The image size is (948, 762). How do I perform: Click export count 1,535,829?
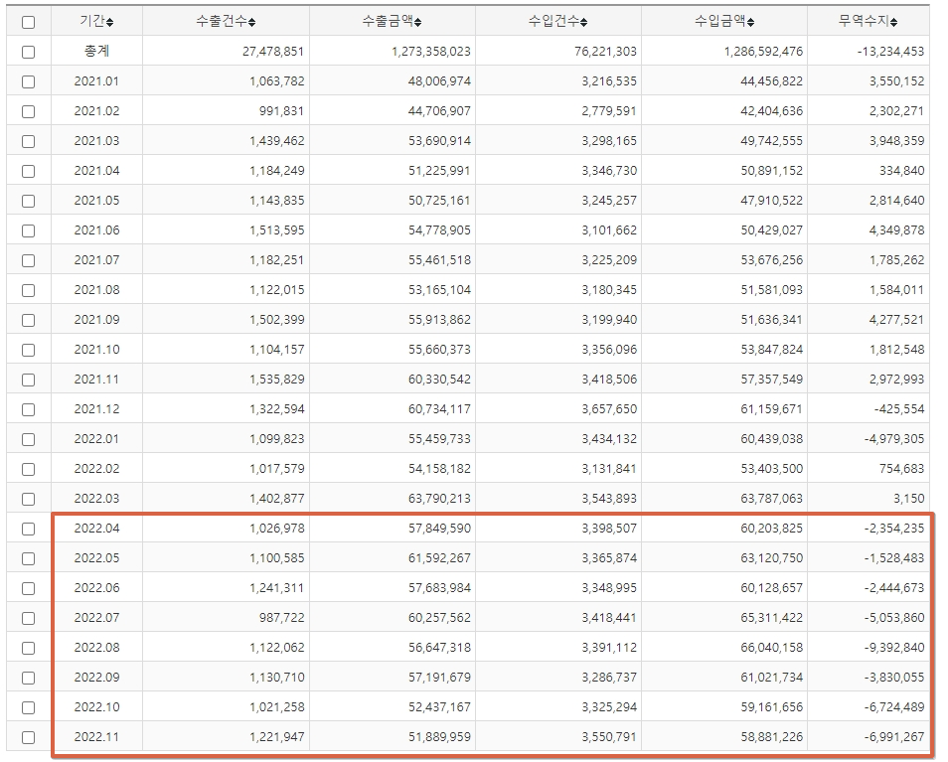(x=277, y=380)
